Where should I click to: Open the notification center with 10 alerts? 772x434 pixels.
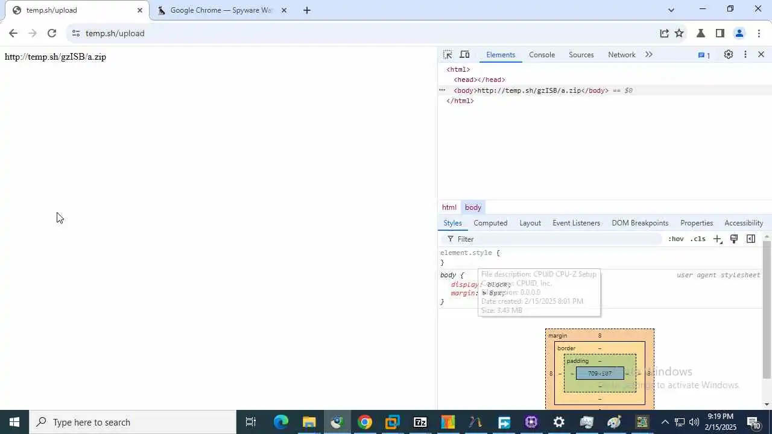754,423
